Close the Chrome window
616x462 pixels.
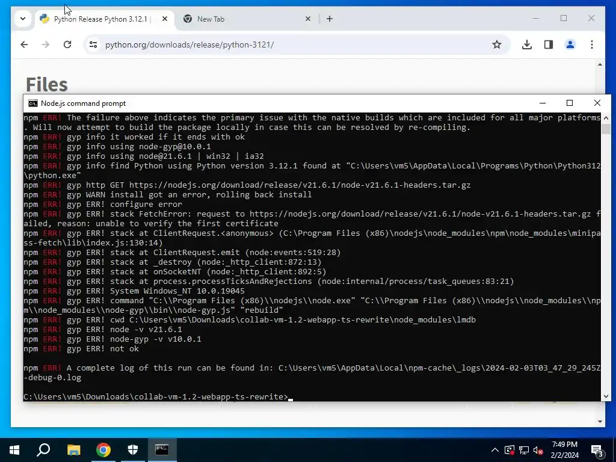591,19
